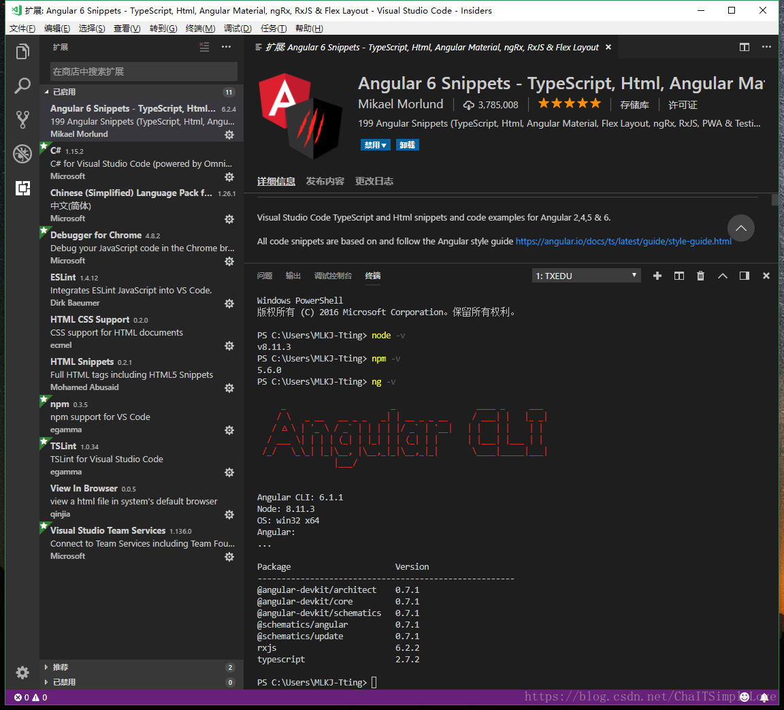Close the terminal panel

[x=766, y=276]
